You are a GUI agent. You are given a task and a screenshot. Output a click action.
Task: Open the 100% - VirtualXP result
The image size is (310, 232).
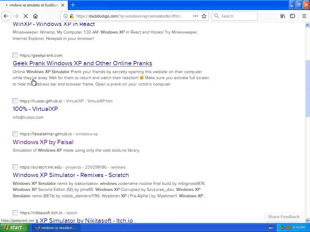point(35,109)
